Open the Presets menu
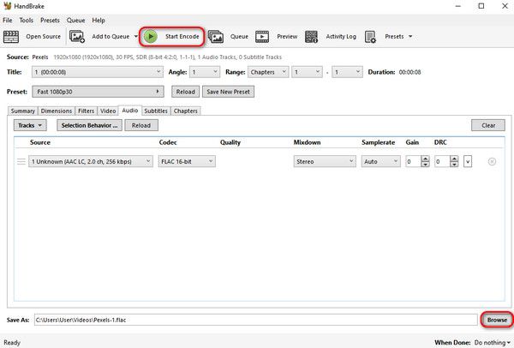The image size is (514, 348). 50,21
